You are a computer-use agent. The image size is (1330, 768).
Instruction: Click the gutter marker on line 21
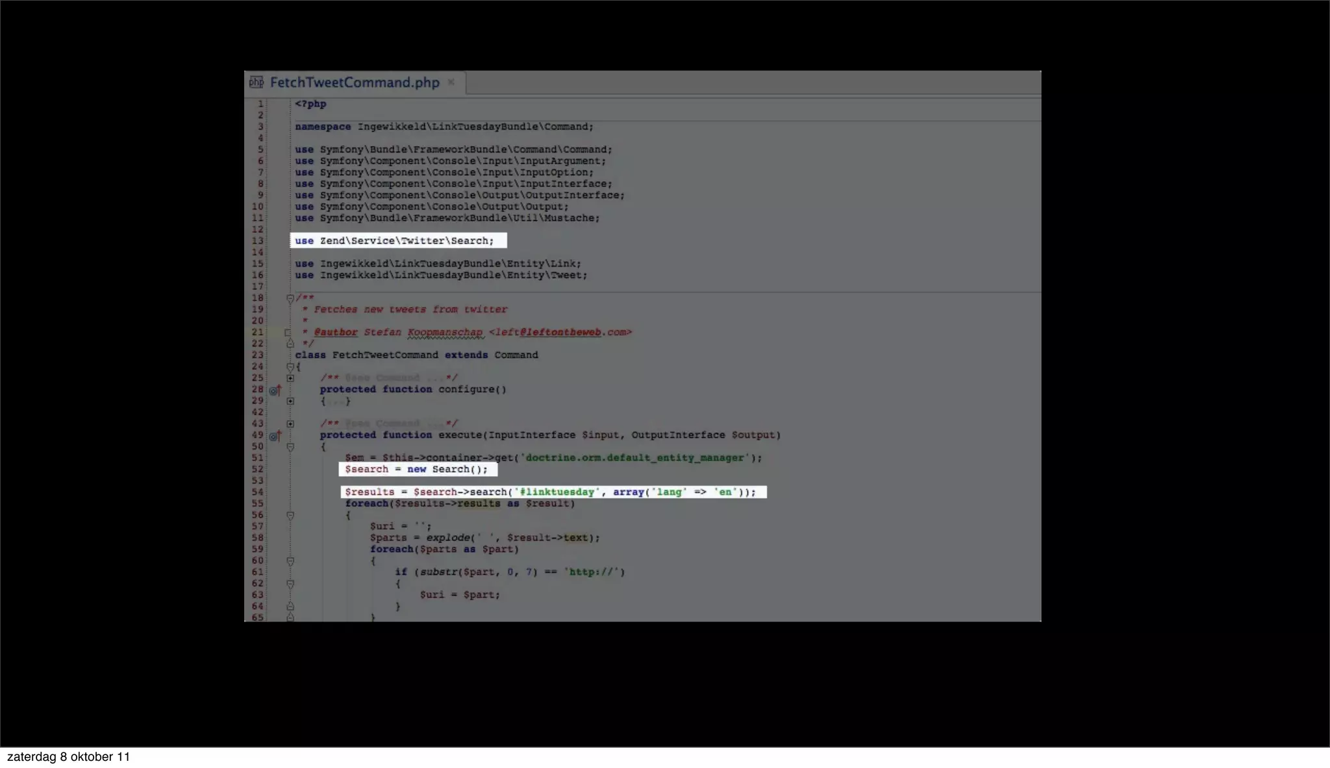coord(288,333)
